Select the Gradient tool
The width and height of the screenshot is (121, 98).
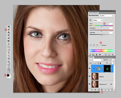coord(9,41)
